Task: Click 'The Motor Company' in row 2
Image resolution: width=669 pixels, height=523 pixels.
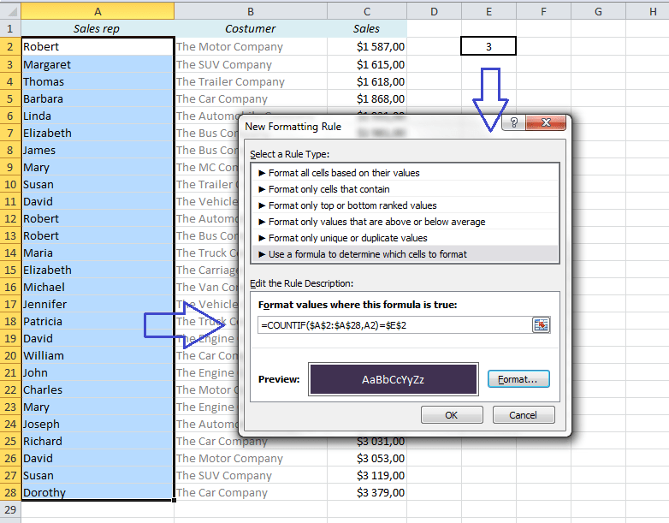Action: pos(251,46)
